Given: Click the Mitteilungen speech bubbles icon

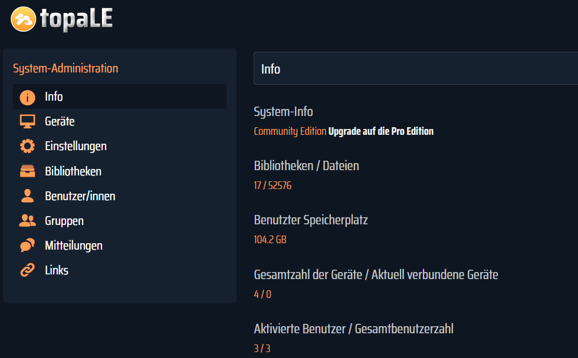Looking at the screenshot, I should tap(28, 246).
